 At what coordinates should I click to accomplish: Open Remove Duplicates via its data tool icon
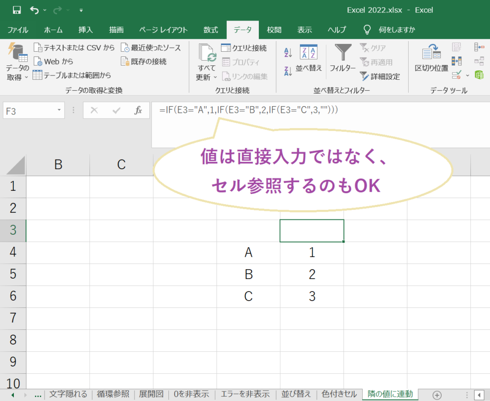pos(456,60)
